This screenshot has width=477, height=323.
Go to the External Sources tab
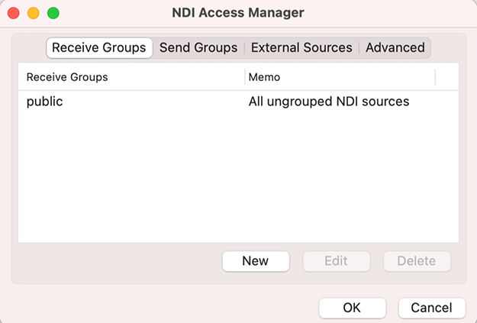301,47
